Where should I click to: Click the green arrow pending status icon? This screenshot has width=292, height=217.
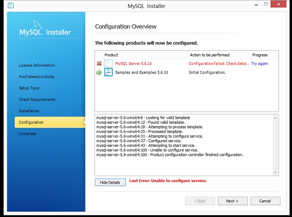[x=99, y=72]
